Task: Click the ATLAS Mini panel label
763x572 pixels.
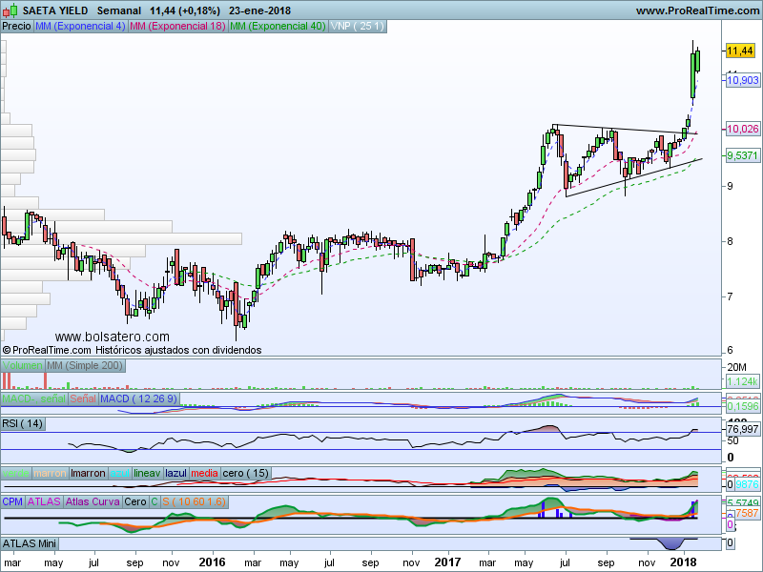Action: click(x=31, y=543)
